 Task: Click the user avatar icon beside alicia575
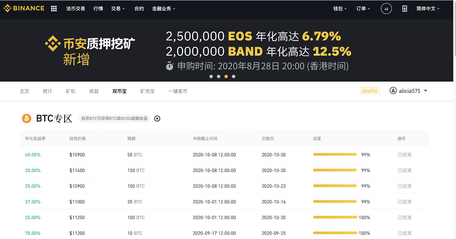[393, 91]
